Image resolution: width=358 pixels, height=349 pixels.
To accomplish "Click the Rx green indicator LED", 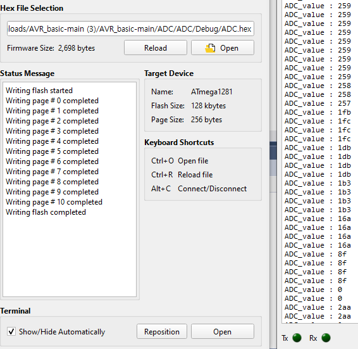I will tap(326, 338).
